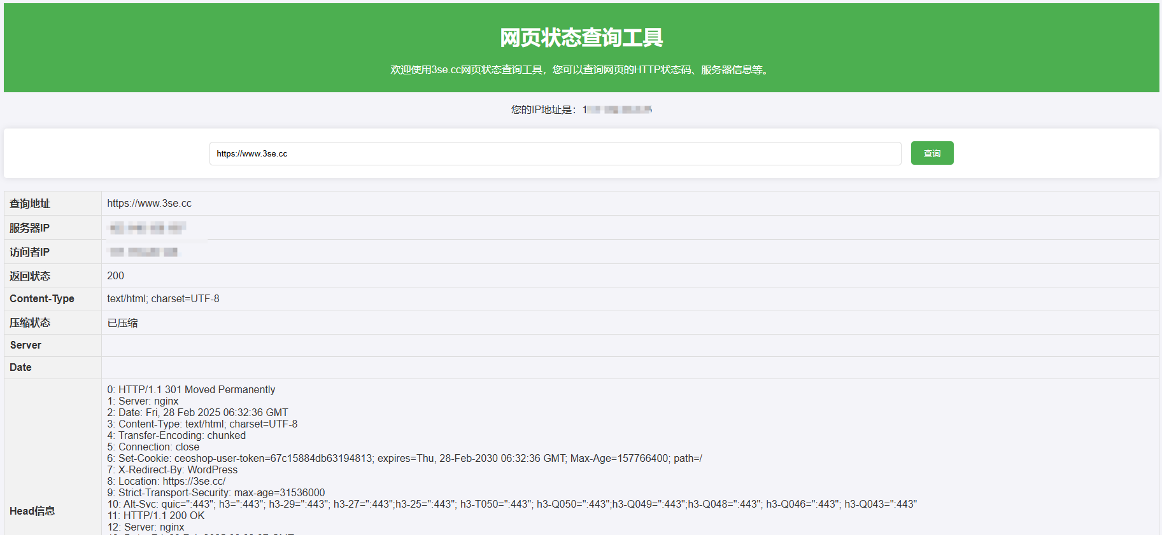Click the Location: https://3se.cc/ header line

pos(166,482)
